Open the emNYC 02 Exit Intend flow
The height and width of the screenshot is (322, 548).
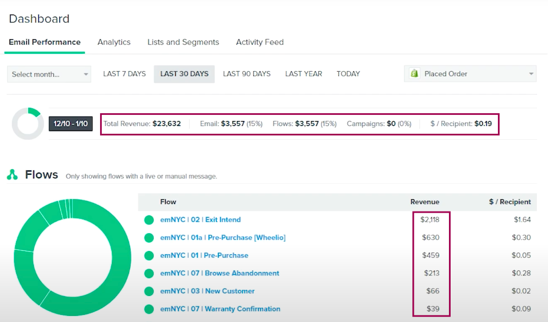200,220
